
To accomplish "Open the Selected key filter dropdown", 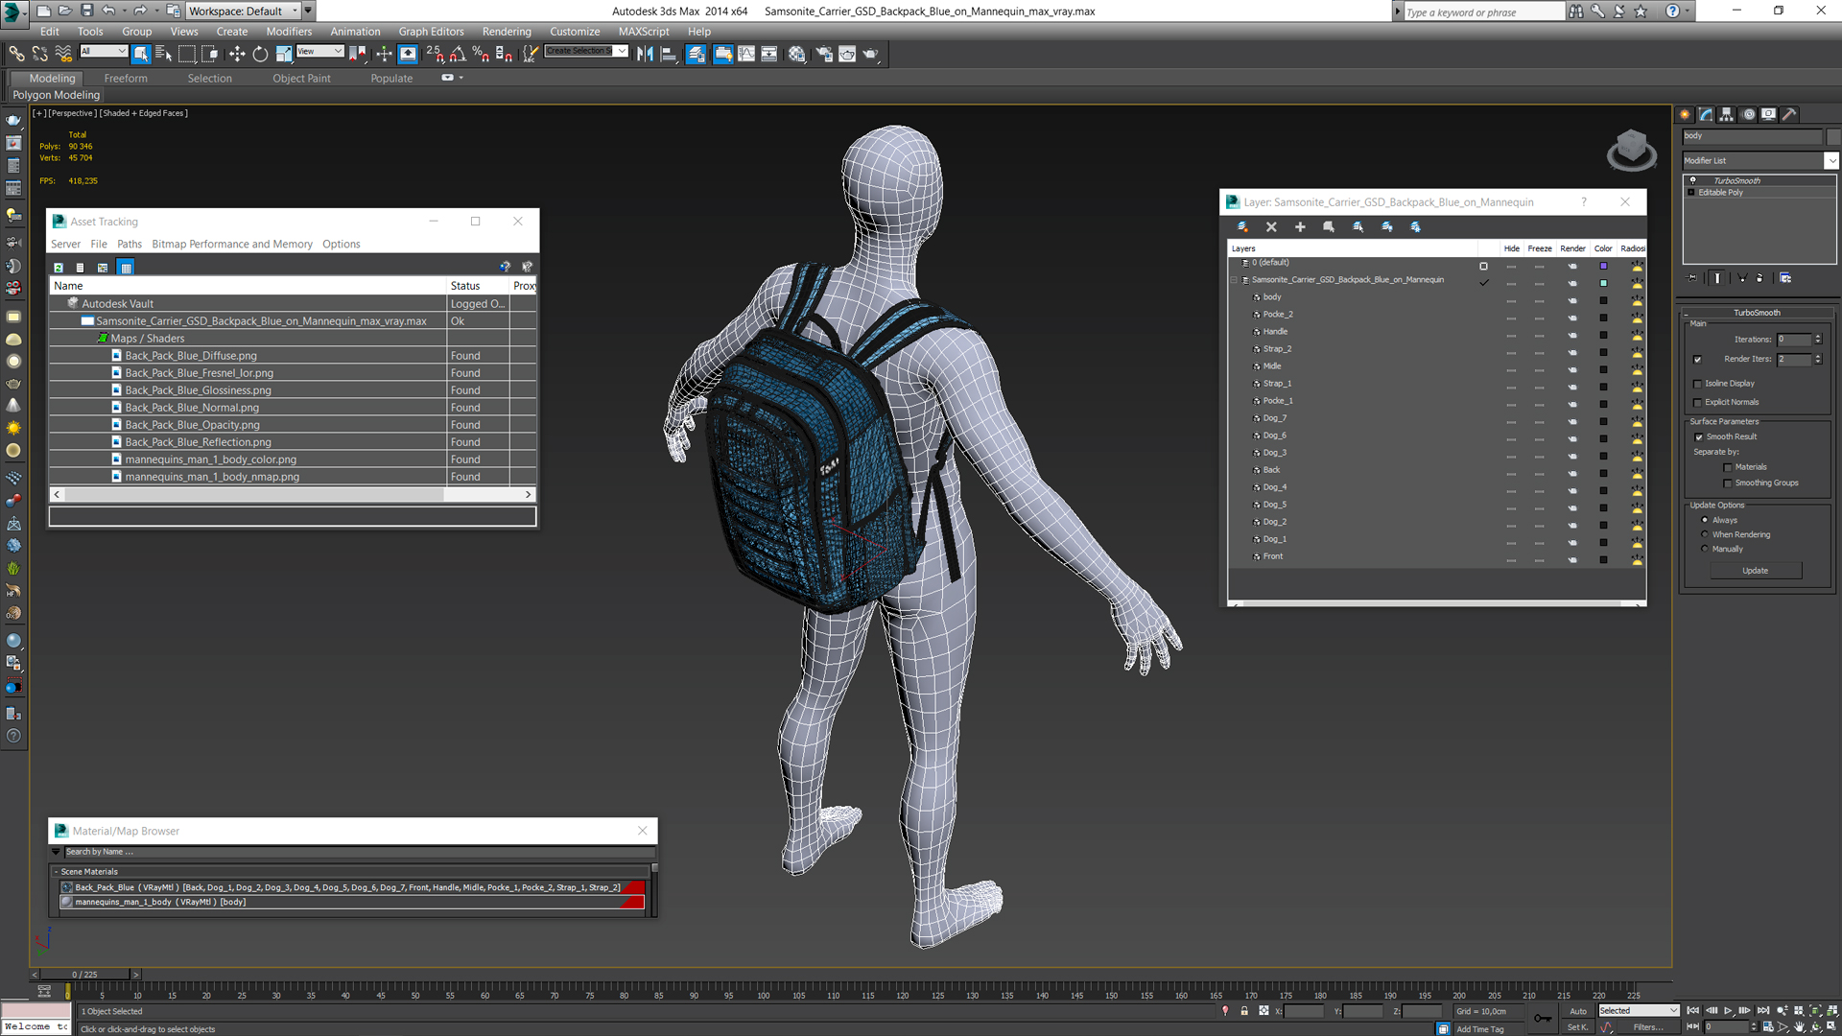I will [x=1639, y=1011].
